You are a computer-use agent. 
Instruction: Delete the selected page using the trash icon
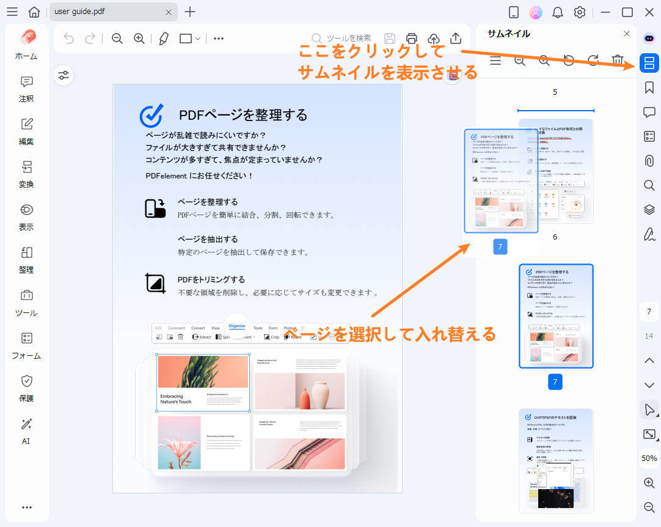[x=618, y=61]
